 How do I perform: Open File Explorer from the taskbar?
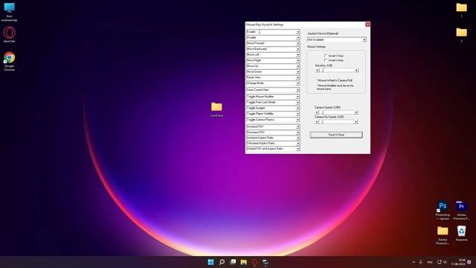pos(244,262)
